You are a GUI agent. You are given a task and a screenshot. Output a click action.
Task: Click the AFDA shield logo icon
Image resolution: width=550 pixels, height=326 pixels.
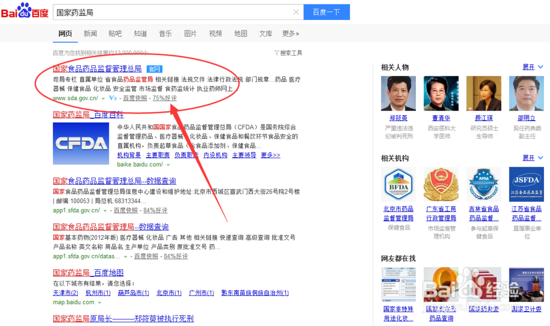483,184
